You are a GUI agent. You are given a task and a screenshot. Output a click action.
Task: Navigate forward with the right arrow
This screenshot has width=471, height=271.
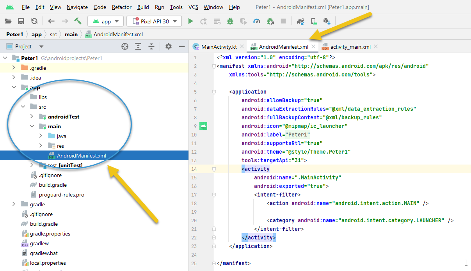(65, 21)
